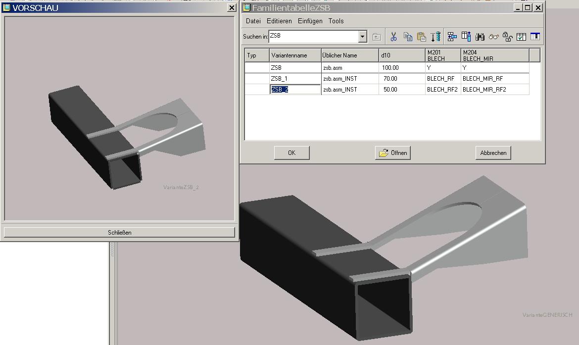The image size is (579, 345).
Task: Click the Üblicher Name column header
Action: pyautogui.click(x=350, y=55)
